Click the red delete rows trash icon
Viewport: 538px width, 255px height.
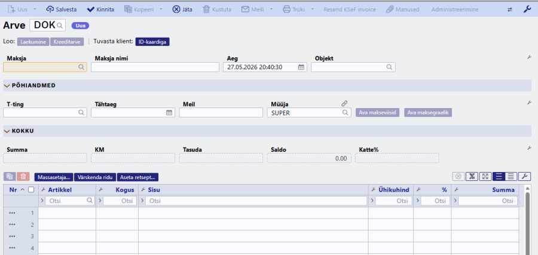click(23, 177)
